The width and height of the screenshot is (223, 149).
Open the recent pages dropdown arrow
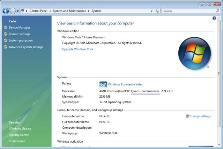(18, 11)
